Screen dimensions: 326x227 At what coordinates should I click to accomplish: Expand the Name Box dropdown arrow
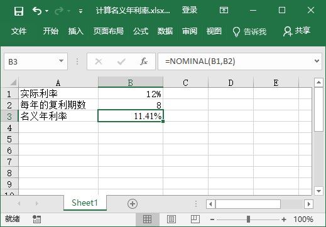coord(61,61)
